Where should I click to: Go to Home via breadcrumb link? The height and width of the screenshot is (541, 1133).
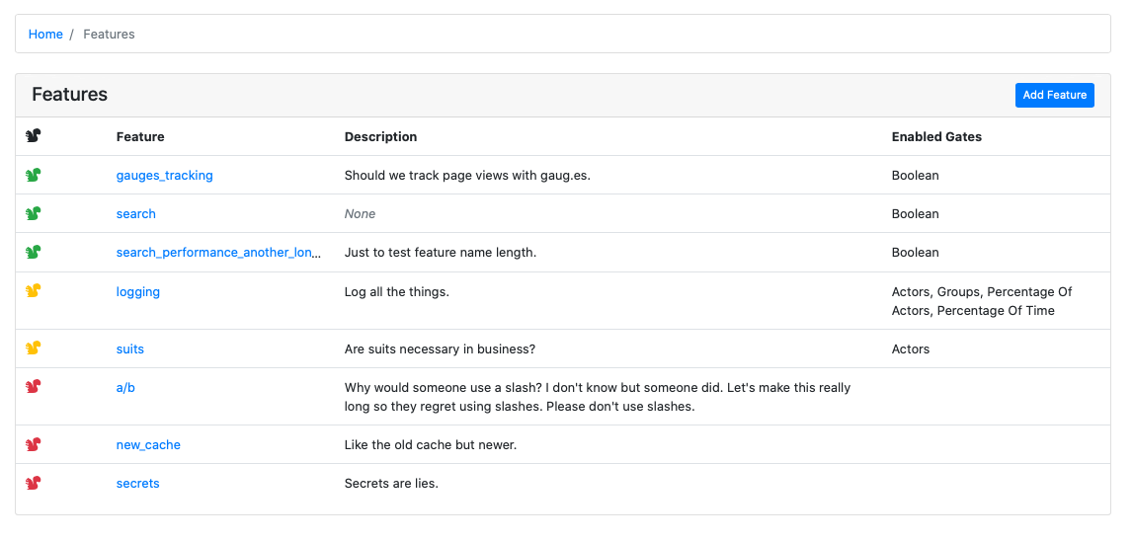tap(45, 34)
